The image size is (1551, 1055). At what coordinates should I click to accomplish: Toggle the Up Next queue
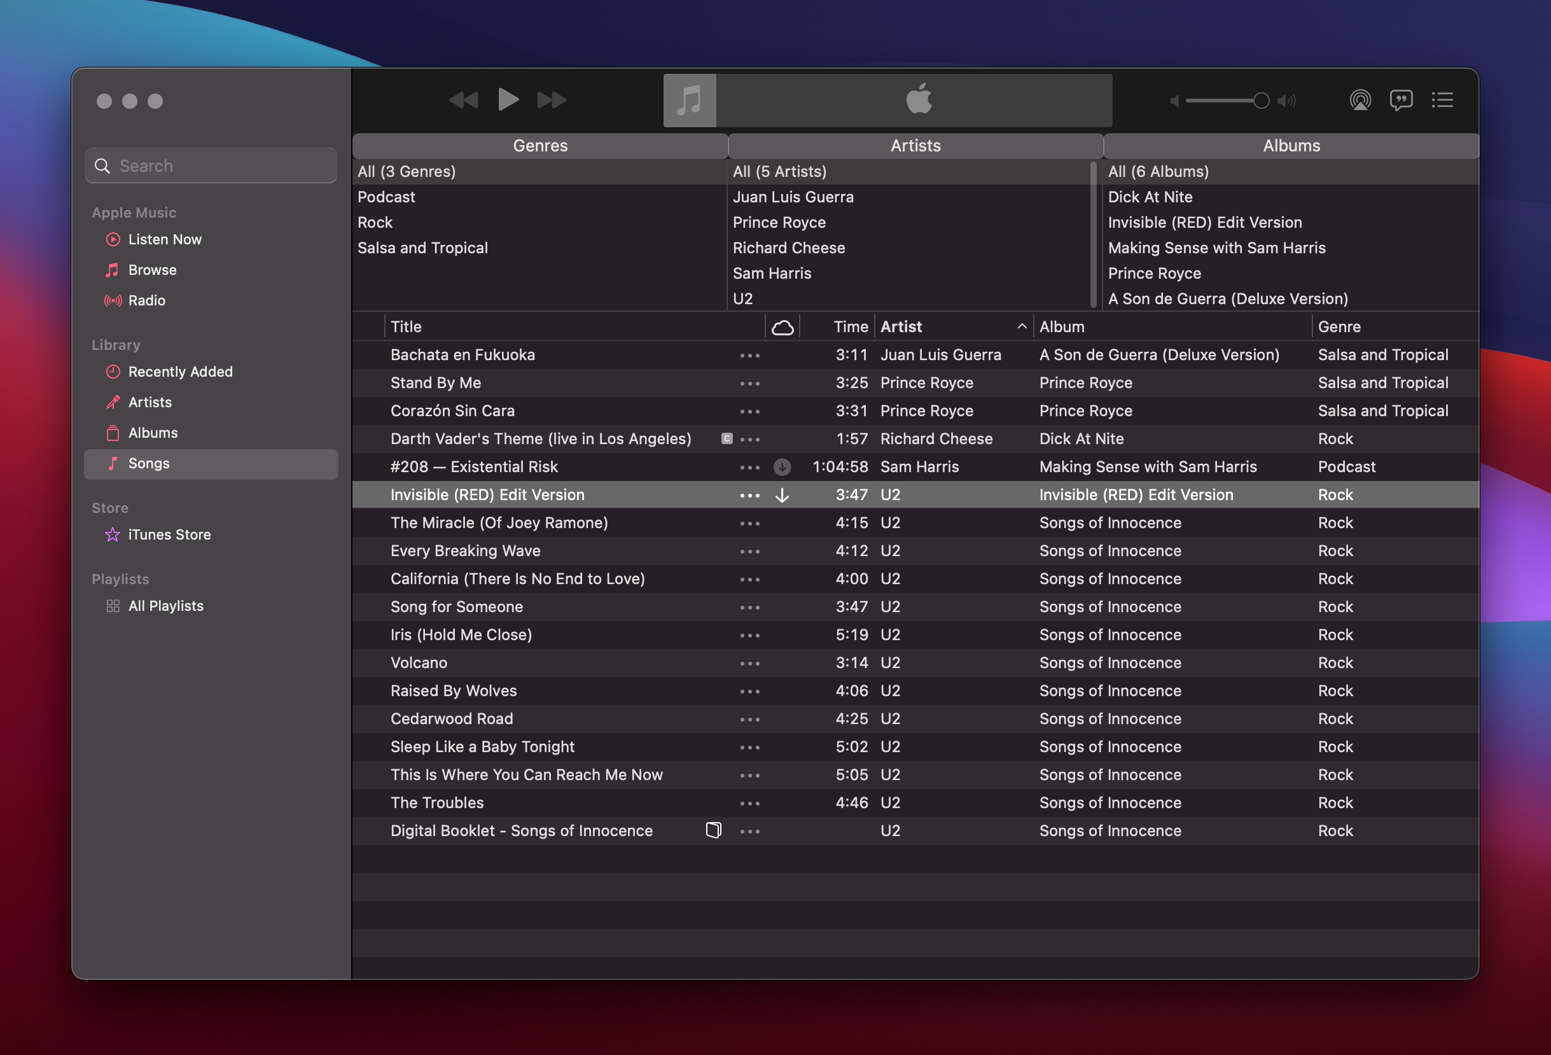[x=1442, y=100]
